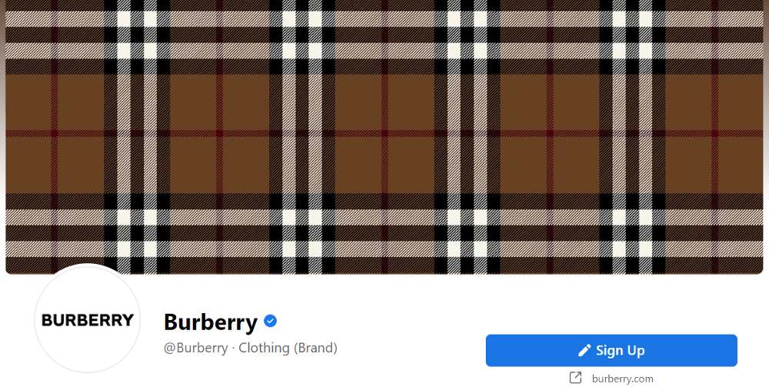Screen dimensions: 769x387
Task: Click the "Clothing (Brand)" category link
Action: pyautogui.click(x=288, y=348)
